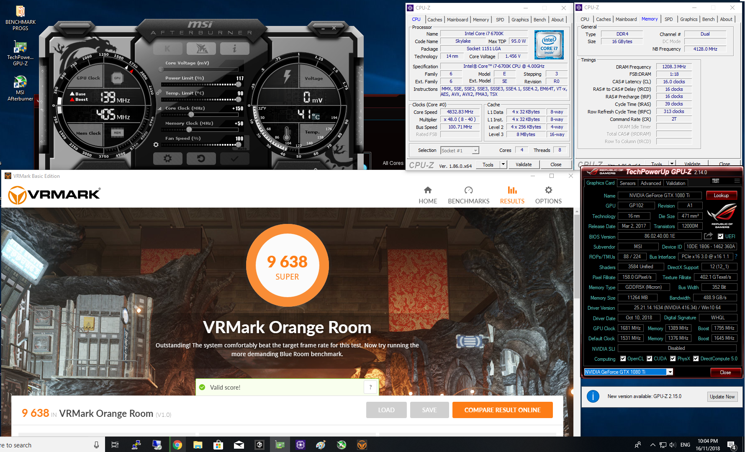Switch to GPU-Z Sensors tab
Viewport: 745px width, 452px height.
tap(627, 183)
